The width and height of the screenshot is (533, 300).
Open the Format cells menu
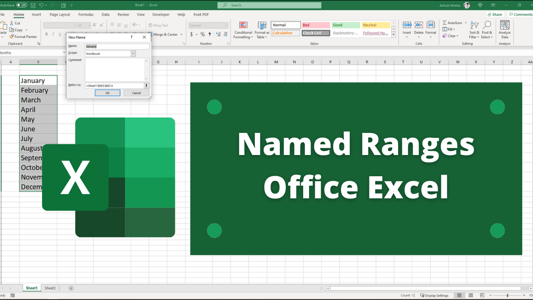pos(431,30)
